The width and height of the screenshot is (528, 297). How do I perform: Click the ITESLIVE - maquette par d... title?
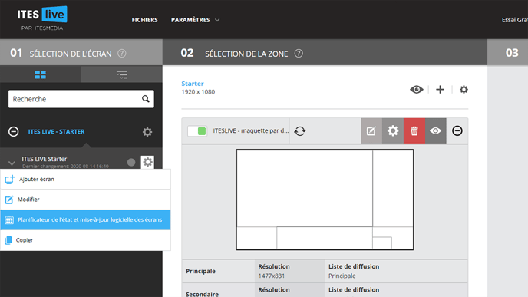point(251,130)
